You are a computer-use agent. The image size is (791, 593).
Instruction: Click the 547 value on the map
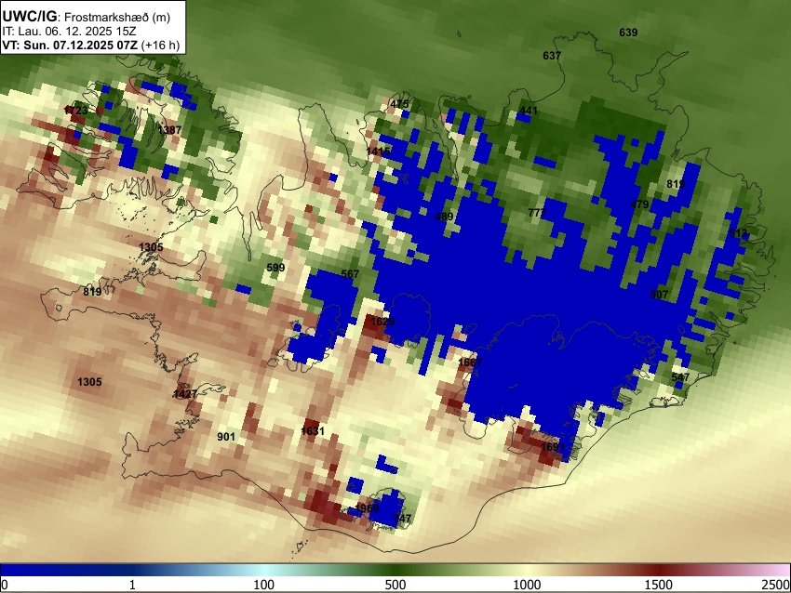click(680, 377)
